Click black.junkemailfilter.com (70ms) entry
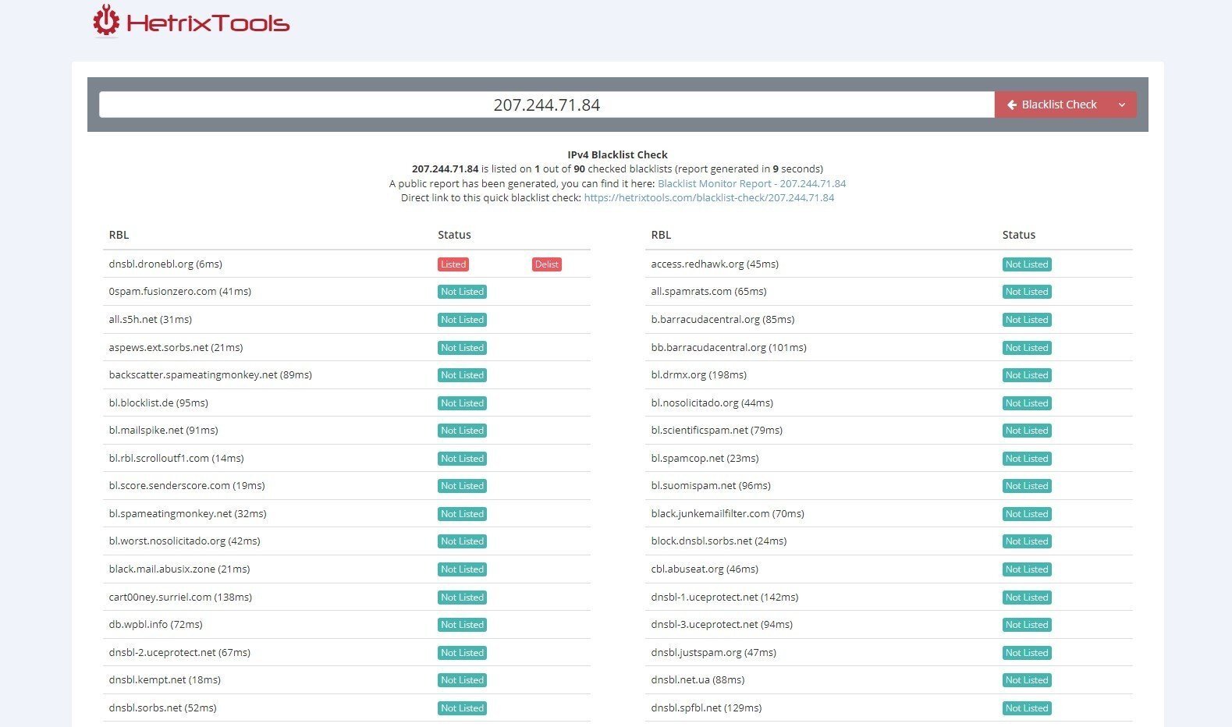The image size is (1232, 727). pos(727,513)
